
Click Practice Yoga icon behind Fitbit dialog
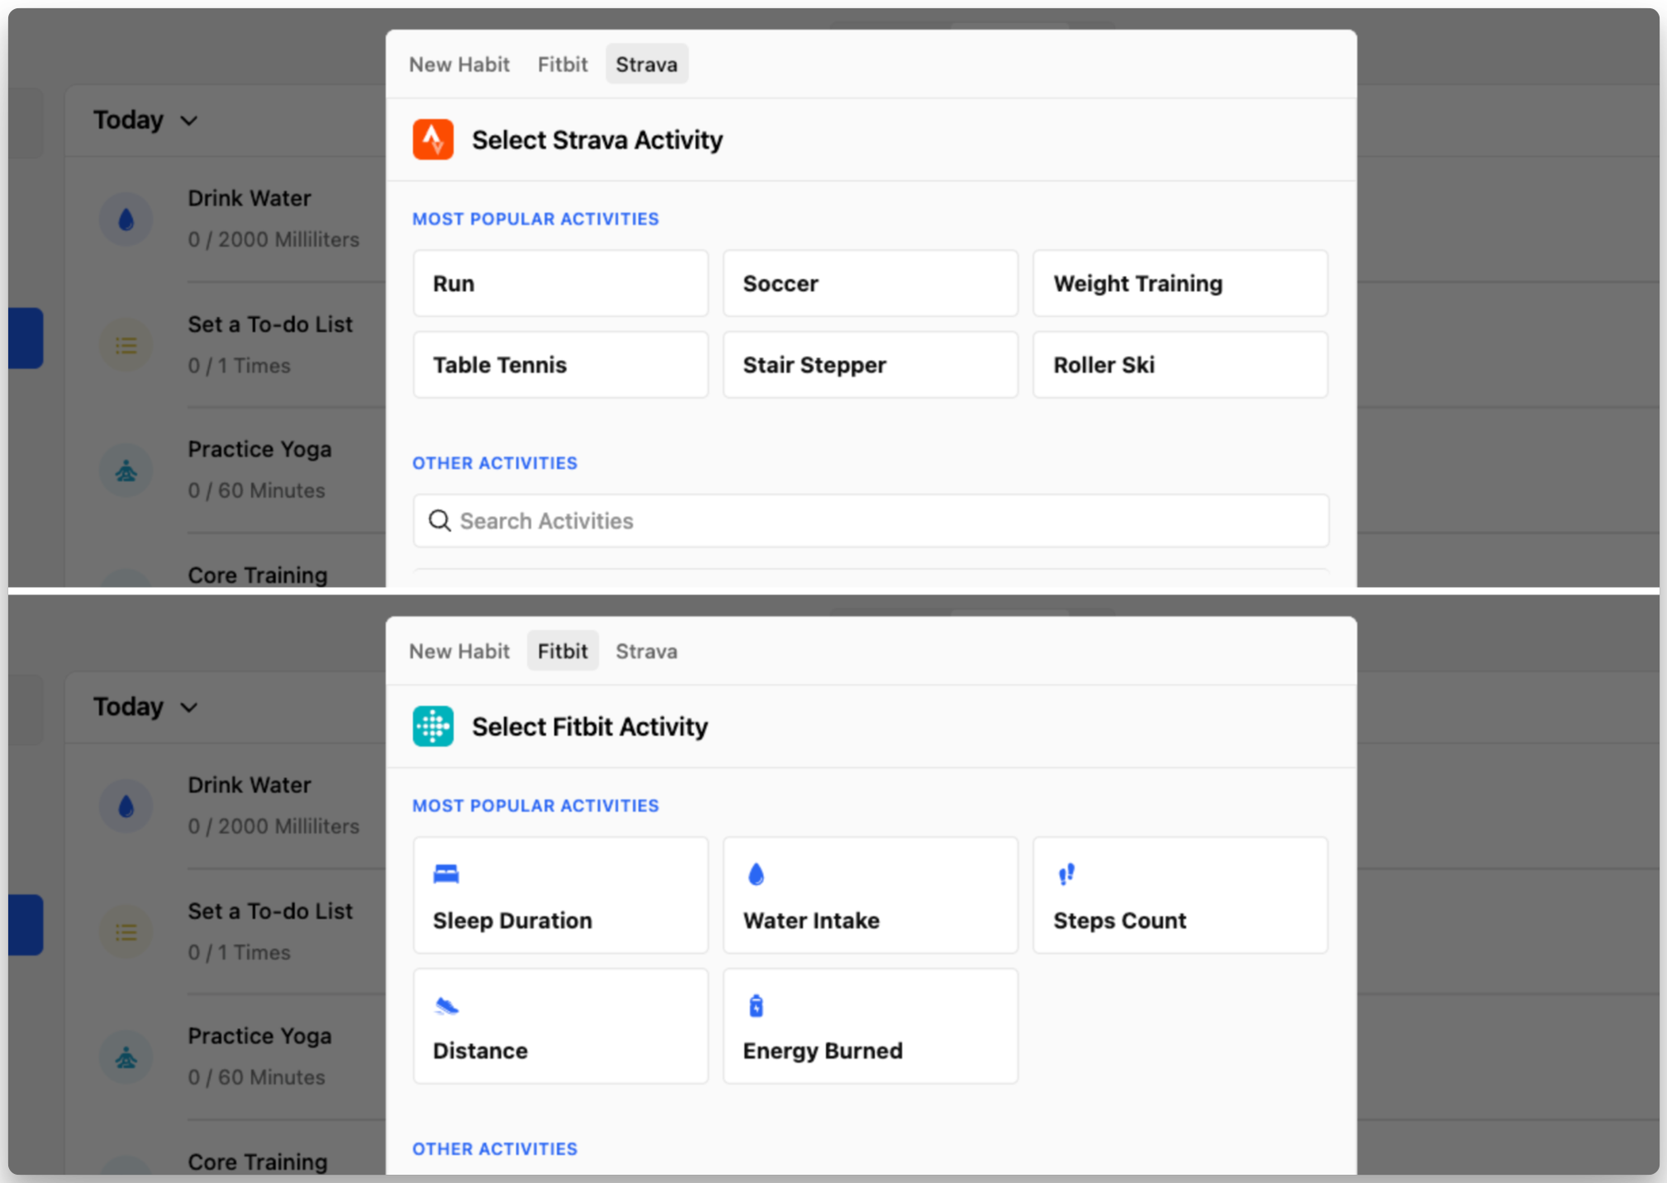coord(126,1058)
